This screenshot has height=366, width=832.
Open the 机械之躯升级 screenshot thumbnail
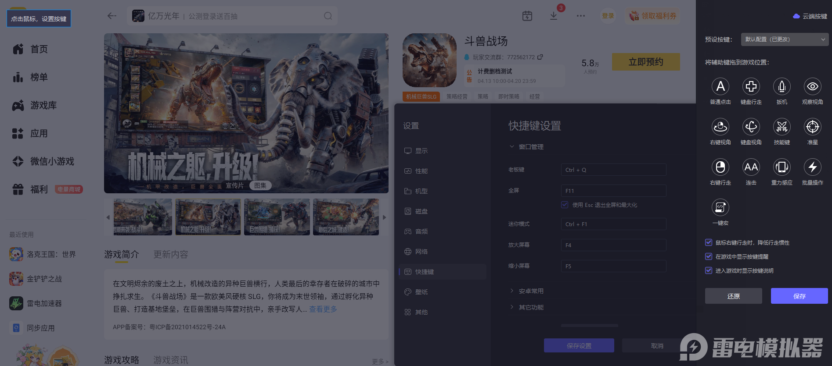(208, 217)
